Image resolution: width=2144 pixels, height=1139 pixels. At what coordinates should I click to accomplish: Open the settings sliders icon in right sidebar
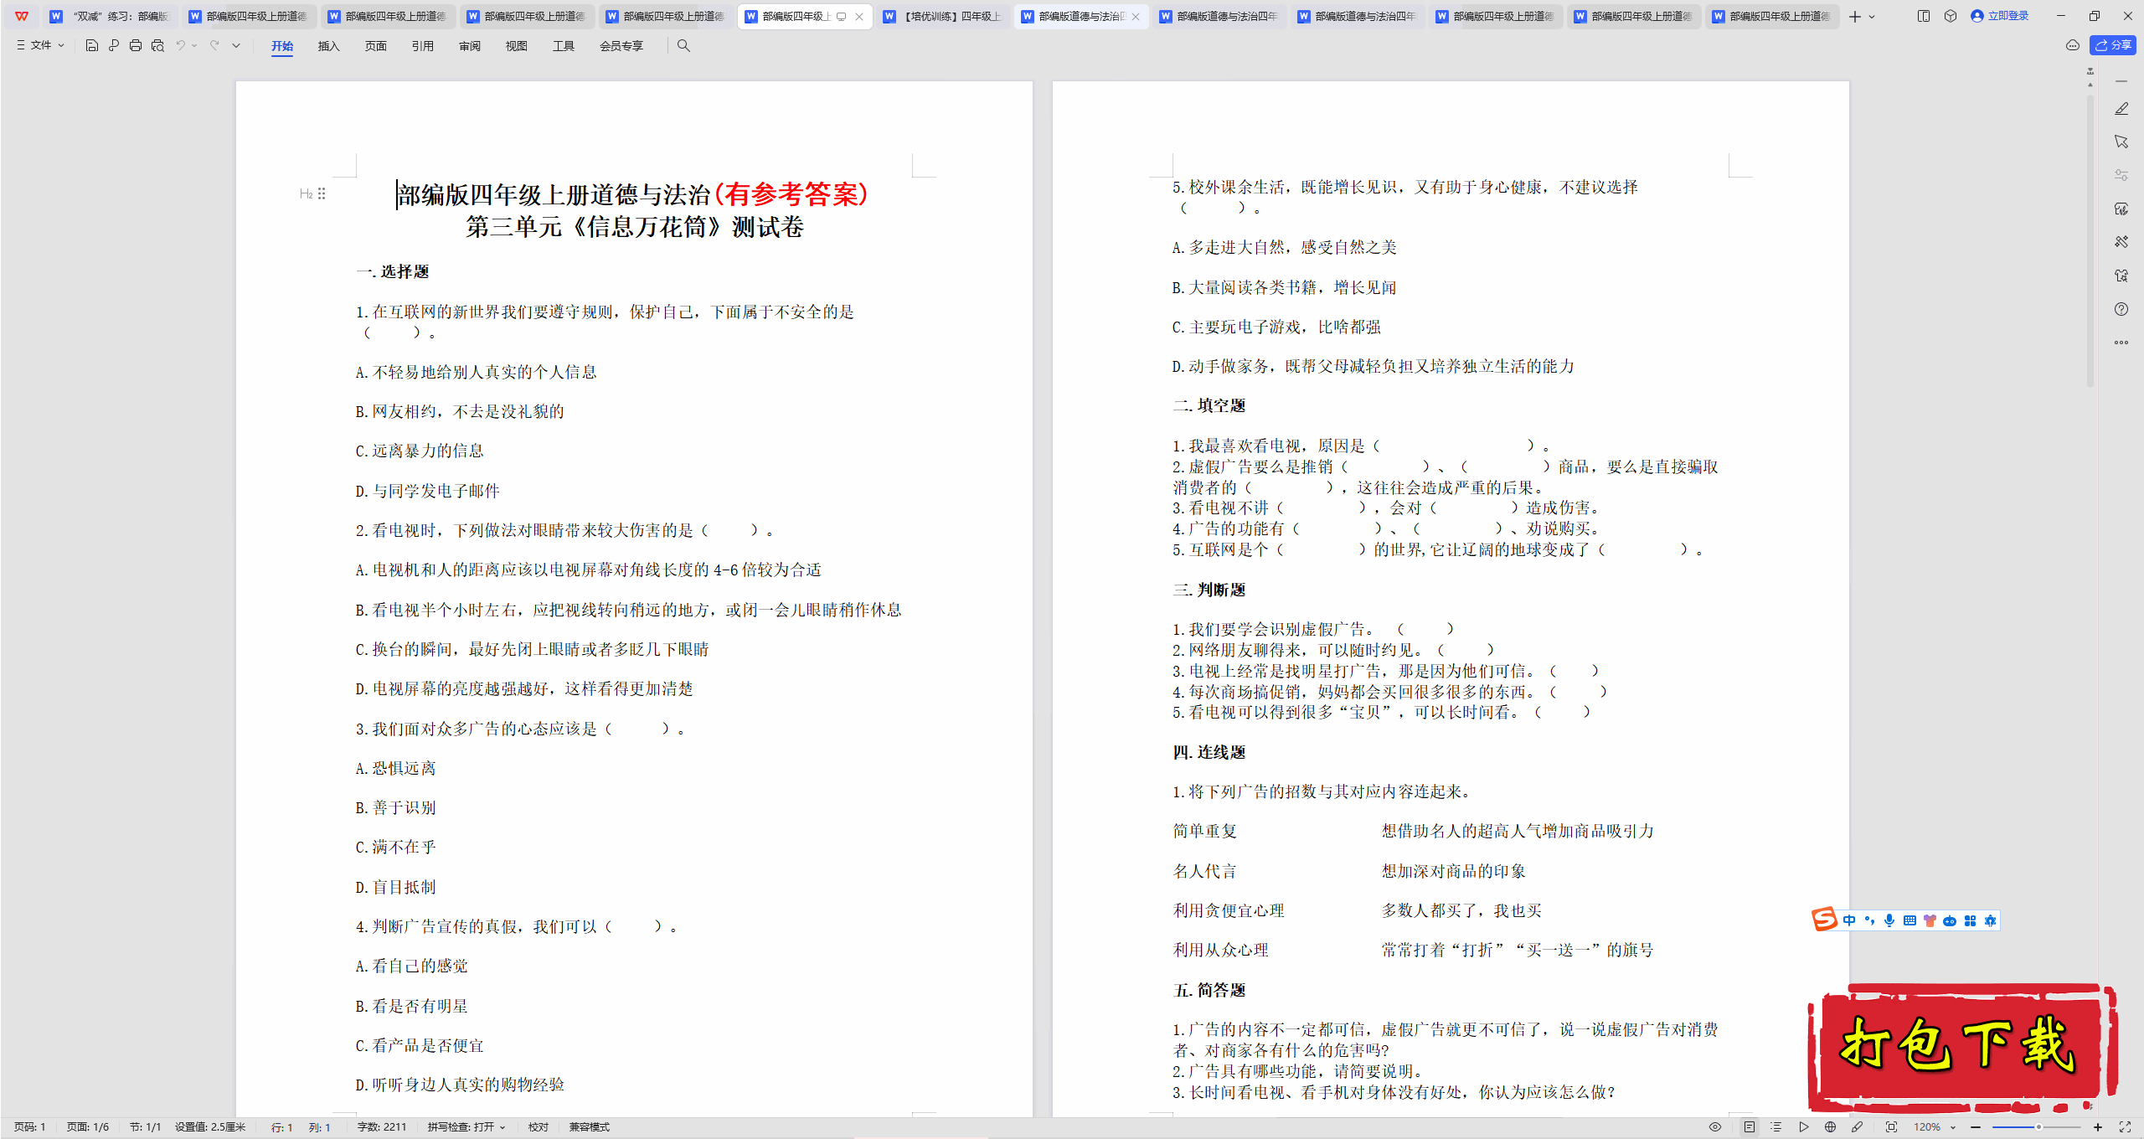coord(2121,175)
